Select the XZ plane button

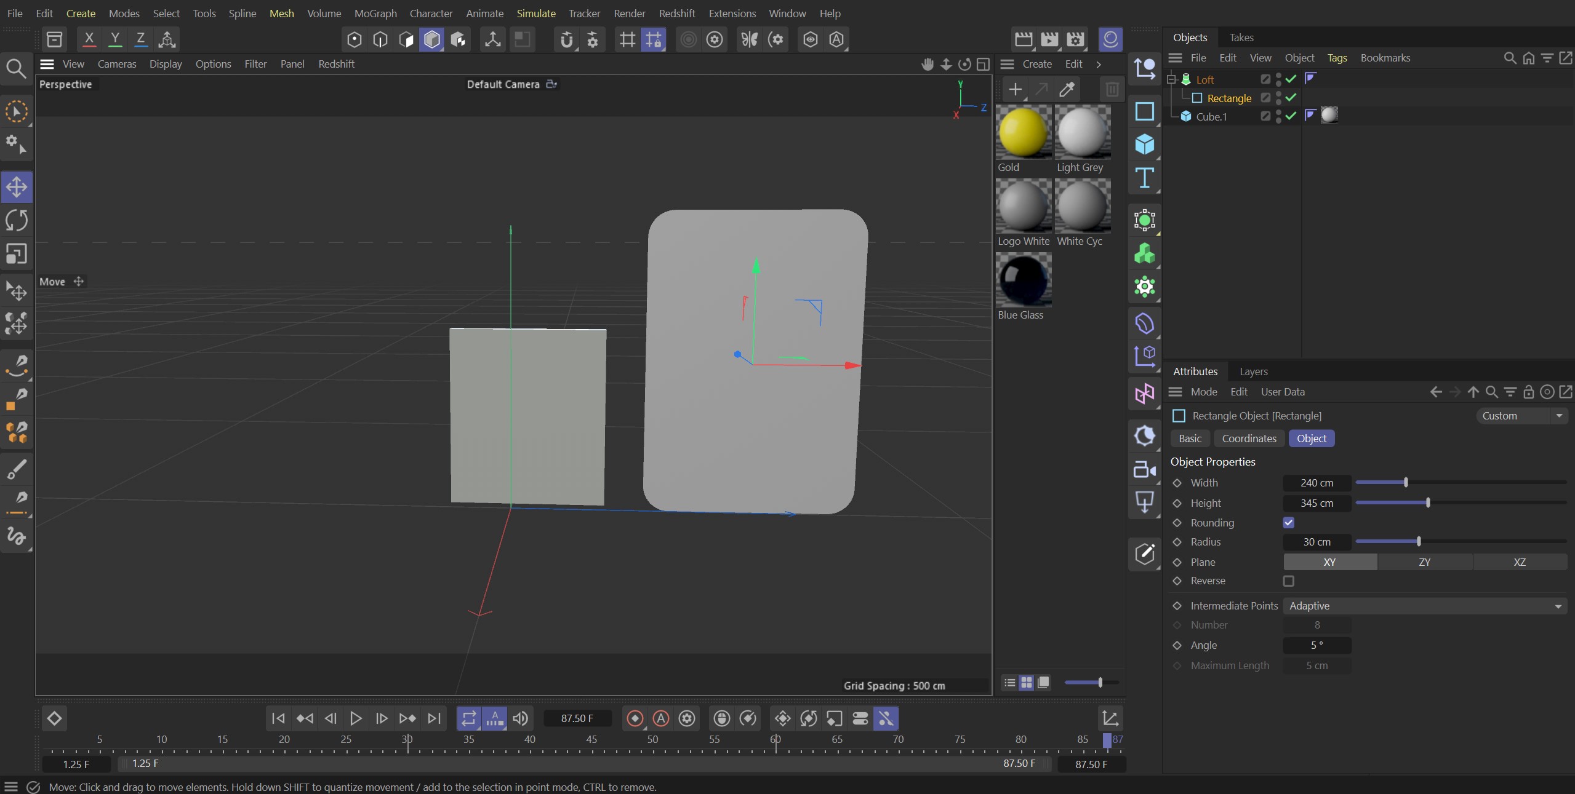coord(1519,562)
